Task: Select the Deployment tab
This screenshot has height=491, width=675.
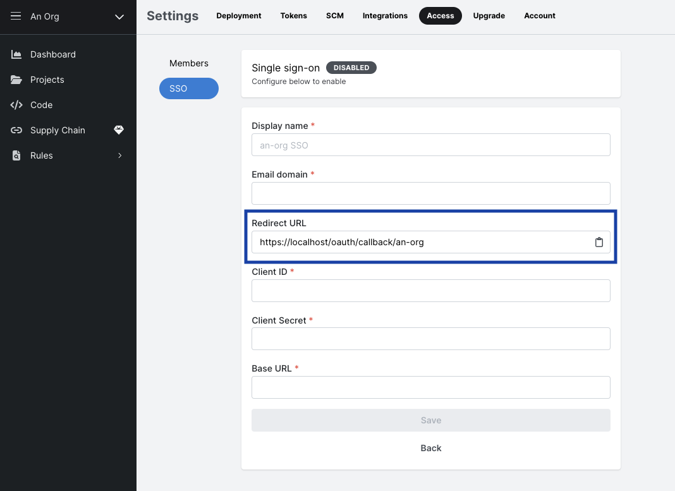Action: pos(238,16)
